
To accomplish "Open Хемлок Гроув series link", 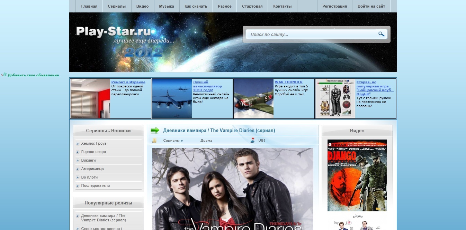I will [94, 144].
